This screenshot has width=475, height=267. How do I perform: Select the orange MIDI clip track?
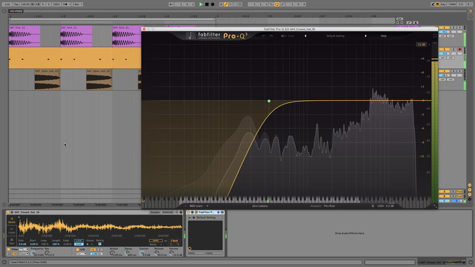75,58
